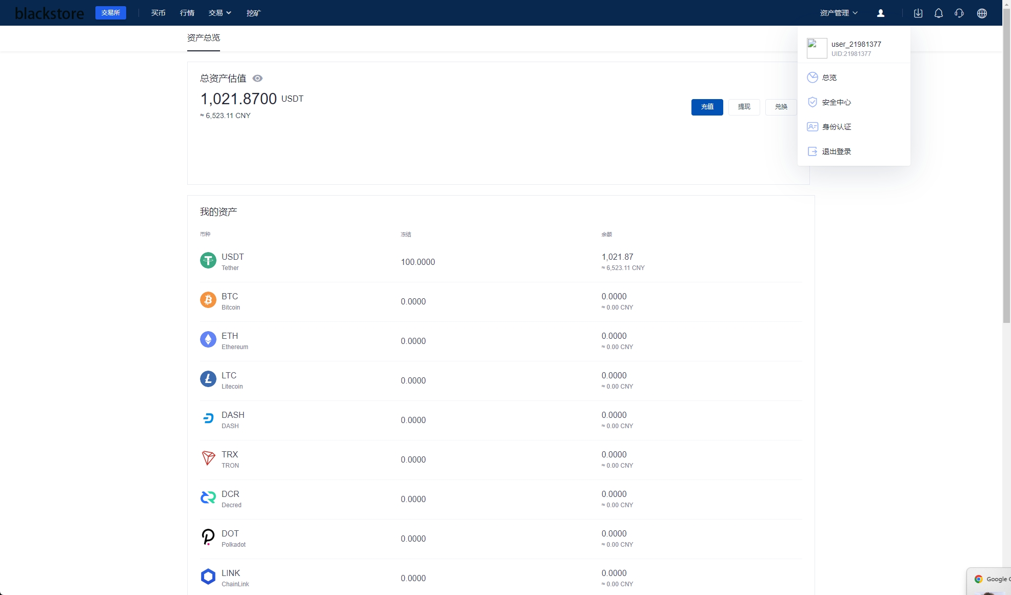The image size is (1011, 595).
Task: Click the notification bell icon
Action: (938, 13)
